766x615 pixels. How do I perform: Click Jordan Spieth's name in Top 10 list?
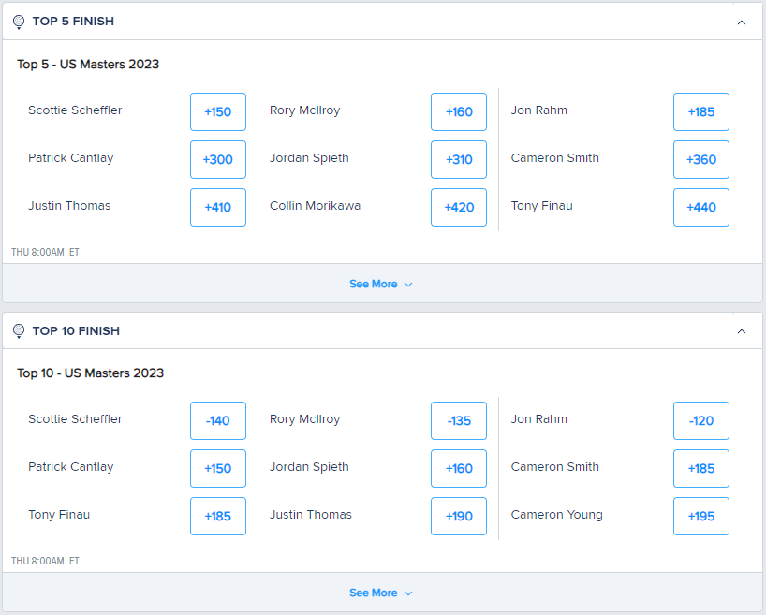309,467
